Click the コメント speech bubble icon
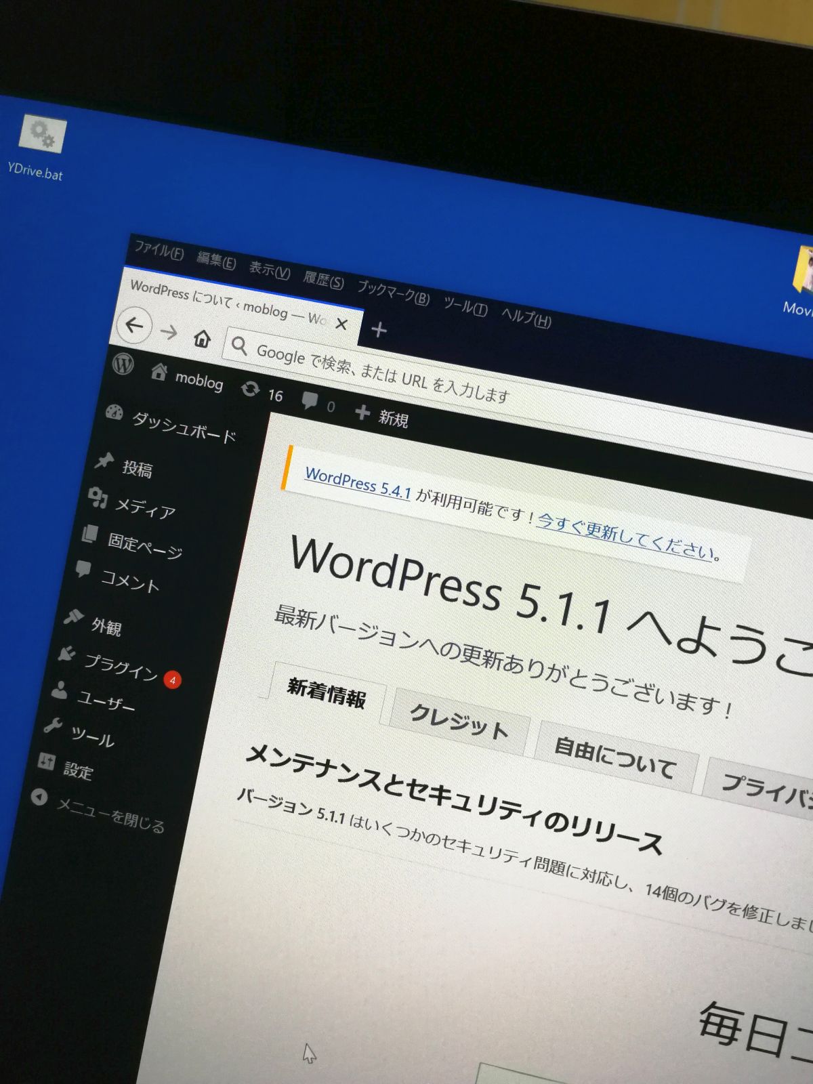The height and width of the screenshot is (1084, 813). tap(83, 569)
